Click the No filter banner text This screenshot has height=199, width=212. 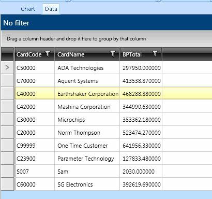click(x=17, y=23)
